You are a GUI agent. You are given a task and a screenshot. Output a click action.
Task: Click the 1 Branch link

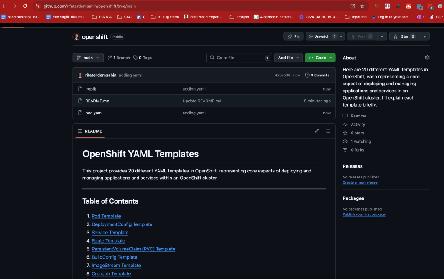pos(119,58)
